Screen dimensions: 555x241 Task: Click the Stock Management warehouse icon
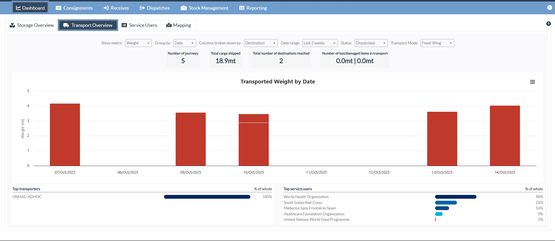(184, 8)
